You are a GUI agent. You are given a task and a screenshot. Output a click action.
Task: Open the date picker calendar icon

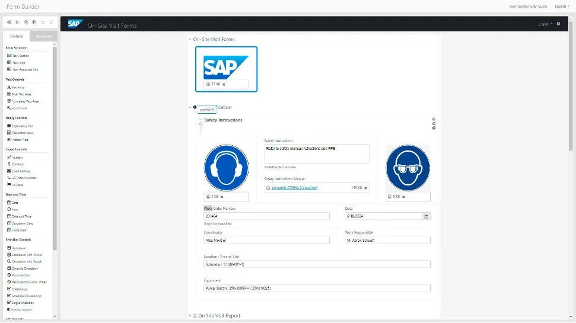tap(426, 216)
